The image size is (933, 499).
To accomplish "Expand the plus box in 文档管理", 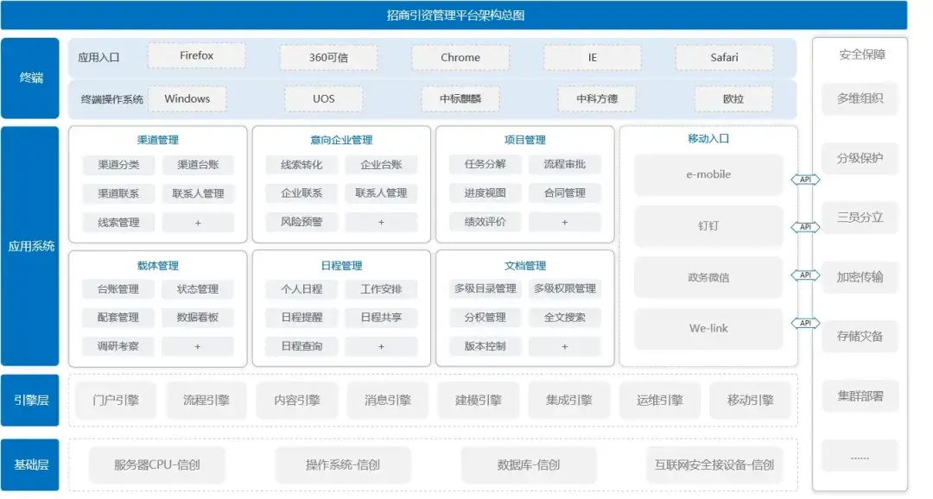I will pyautogui.click(x=565, y=346).
